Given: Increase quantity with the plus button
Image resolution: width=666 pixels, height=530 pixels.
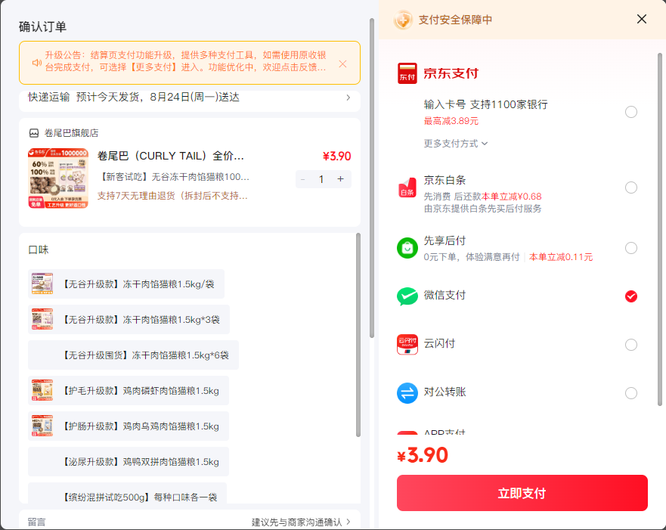Looking at the screenshot, I should coord(340,179).
